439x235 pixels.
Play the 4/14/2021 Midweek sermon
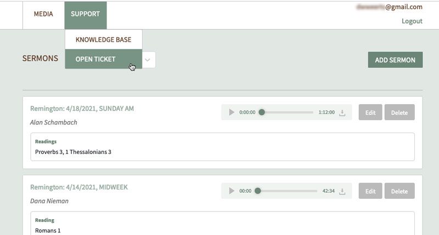coord(232,191)
